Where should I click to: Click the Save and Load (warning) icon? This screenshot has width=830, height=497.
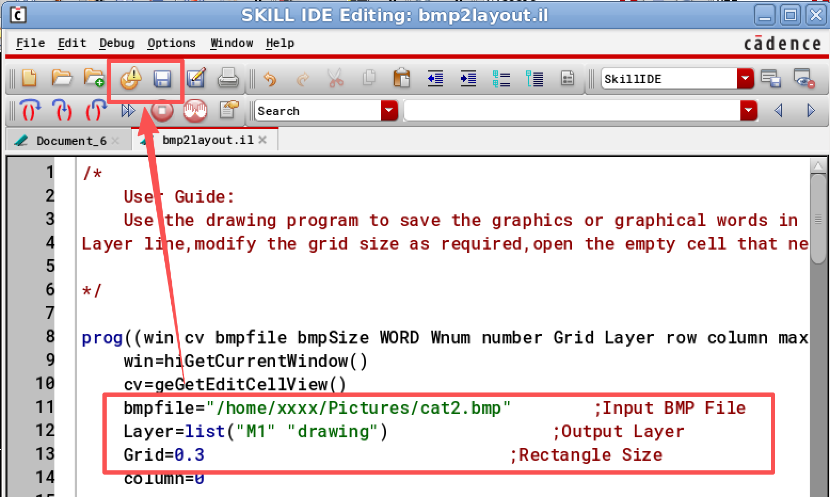point(130,78)
